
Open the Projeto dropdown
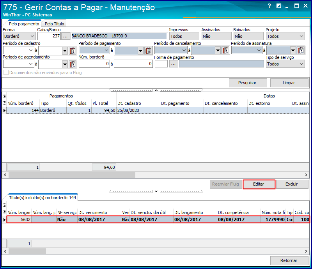[x=285, y=36]
